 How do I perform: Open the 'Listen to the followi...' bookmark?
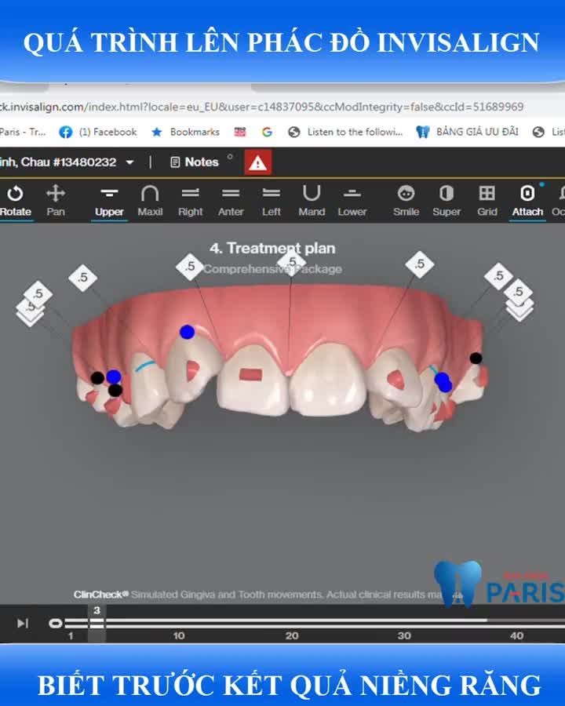click(x=345, y=132)
